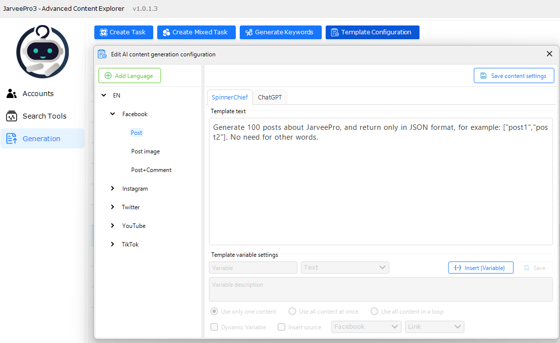Image resolution: width=560 pixels, height=343 pixels.
Task: Collapse the EN language tree node
Action: (x=104, y=95)
